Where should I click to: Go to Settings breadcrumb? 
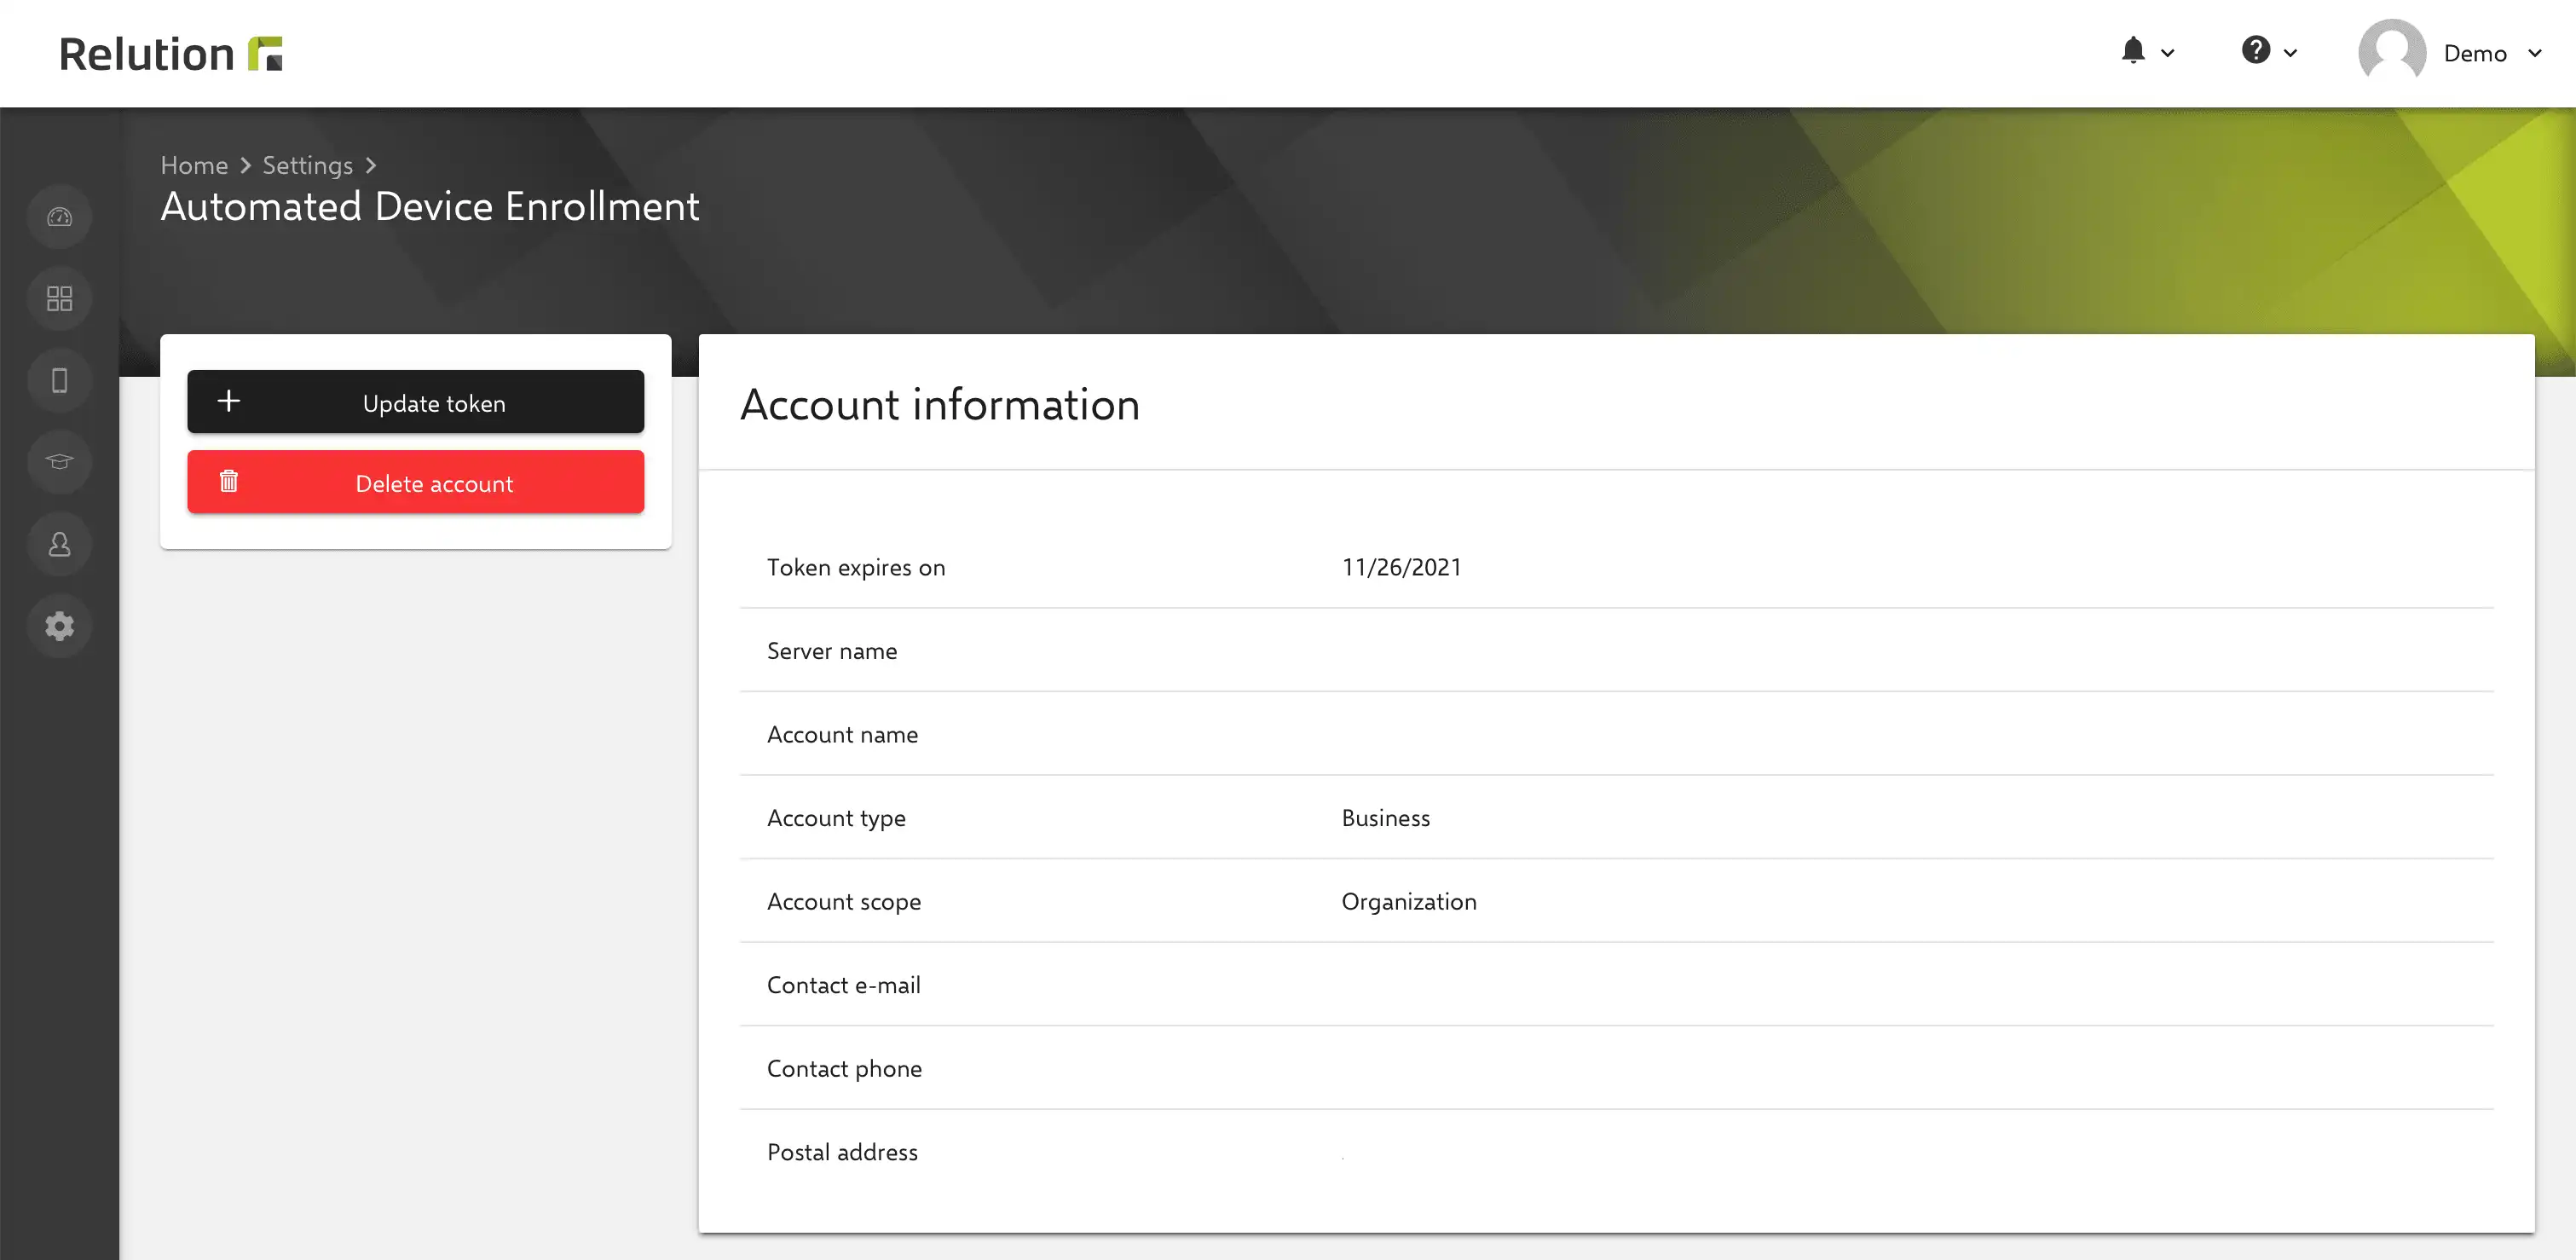coord(307,165)
